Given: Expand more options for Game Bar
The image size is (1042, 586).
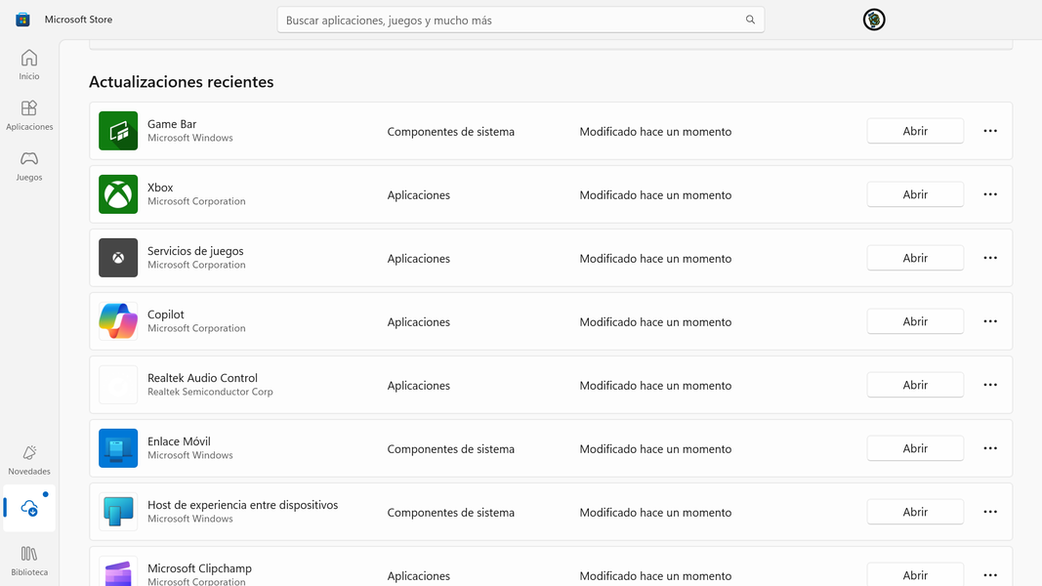Looking at the screenshot, I should tap(990, 131).
